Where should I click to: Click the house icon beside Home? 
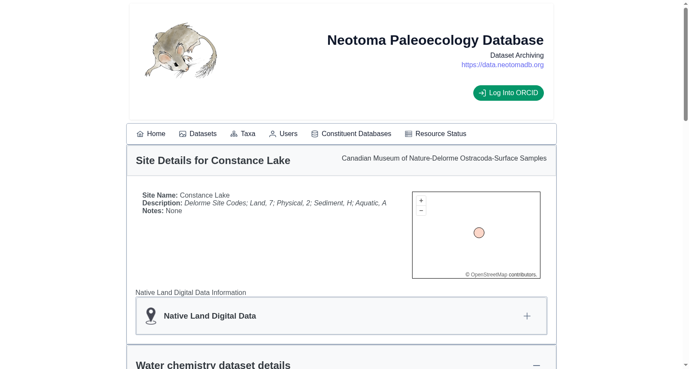[x=140, y=134]
